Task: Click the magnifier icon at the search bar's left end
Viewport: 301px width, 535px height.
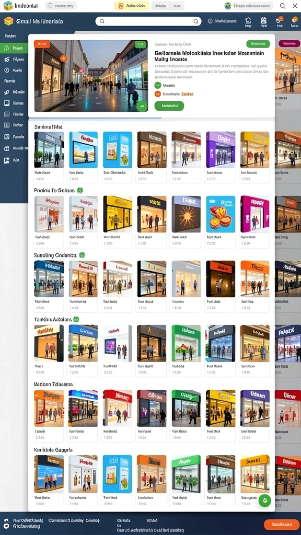Action: point(102,21)
